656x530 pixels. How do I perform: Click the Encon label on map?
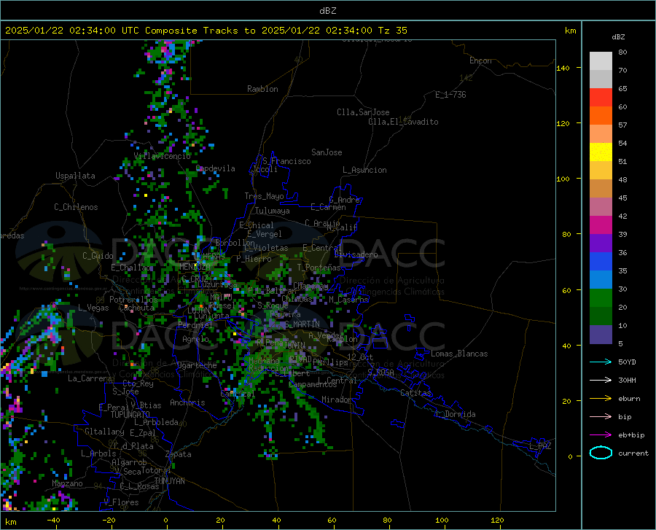(480, 61)
